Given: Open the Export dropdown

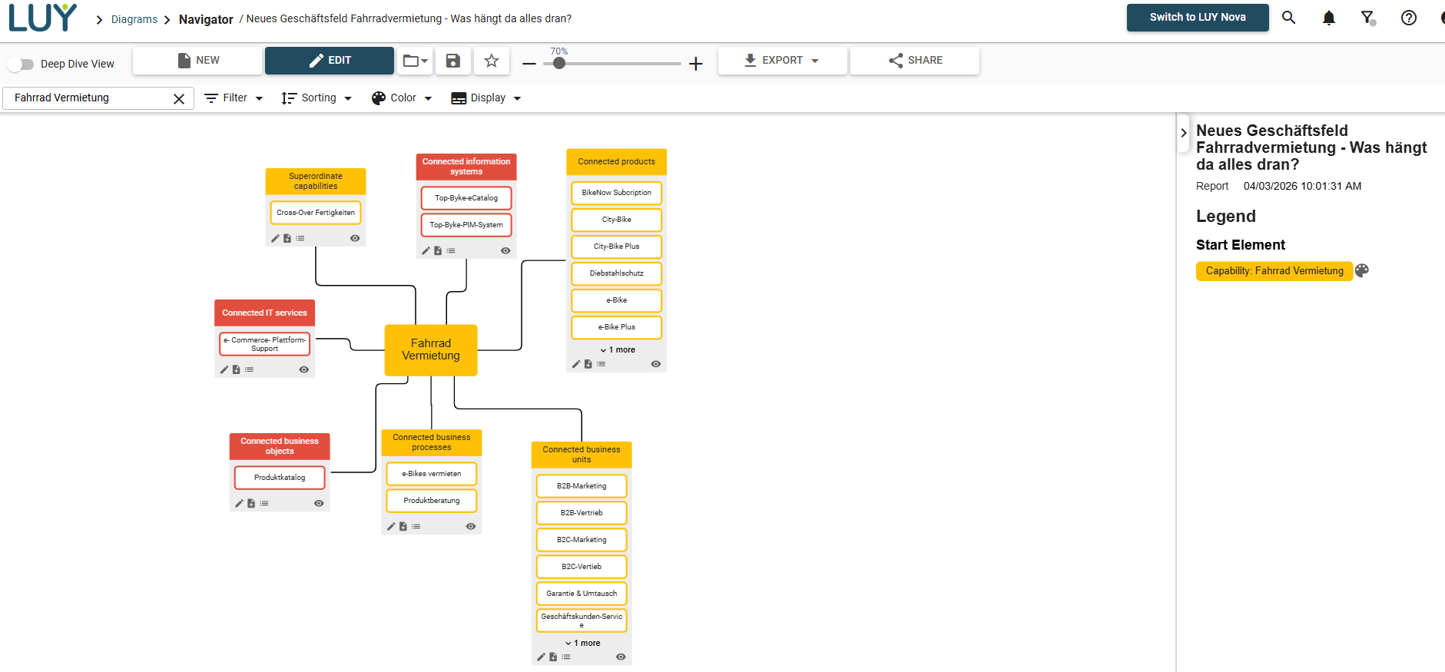Looking at the screenshot, I should pos(782,61).
